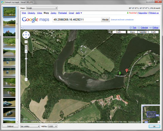This screenshot has width=163, height=131.
Task: Click the chain link icon beside Odkaz
Action: (x=150, y=27)
